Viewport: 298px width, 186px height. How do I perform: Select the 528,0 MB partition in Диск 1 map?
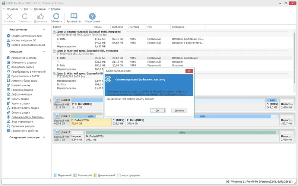click(x=118, y=120)
